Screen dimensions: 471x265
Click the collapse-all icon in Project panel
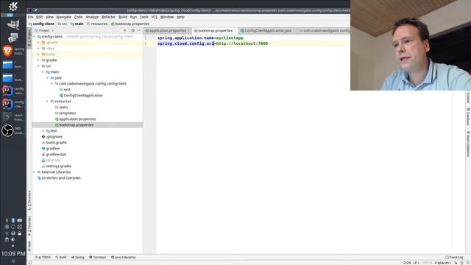click(125, 31)
